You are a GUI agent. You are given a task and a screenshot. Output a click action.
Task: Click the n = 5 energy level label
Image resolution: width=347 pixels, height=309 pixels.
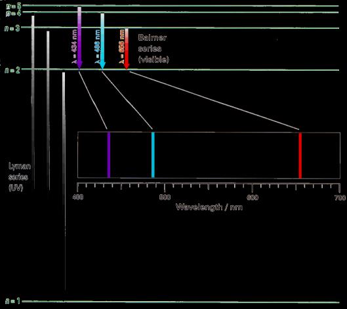14,6
